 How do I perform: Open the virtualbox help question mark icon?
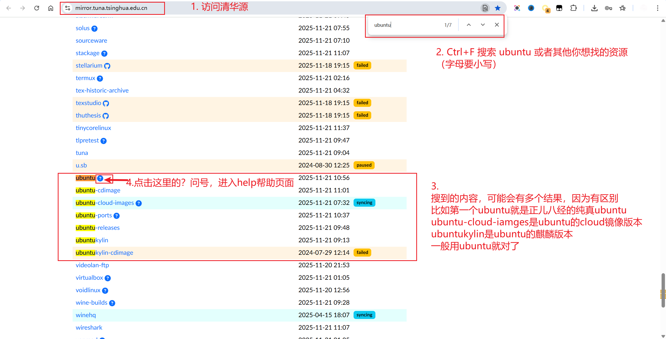[x=108, y=278]
